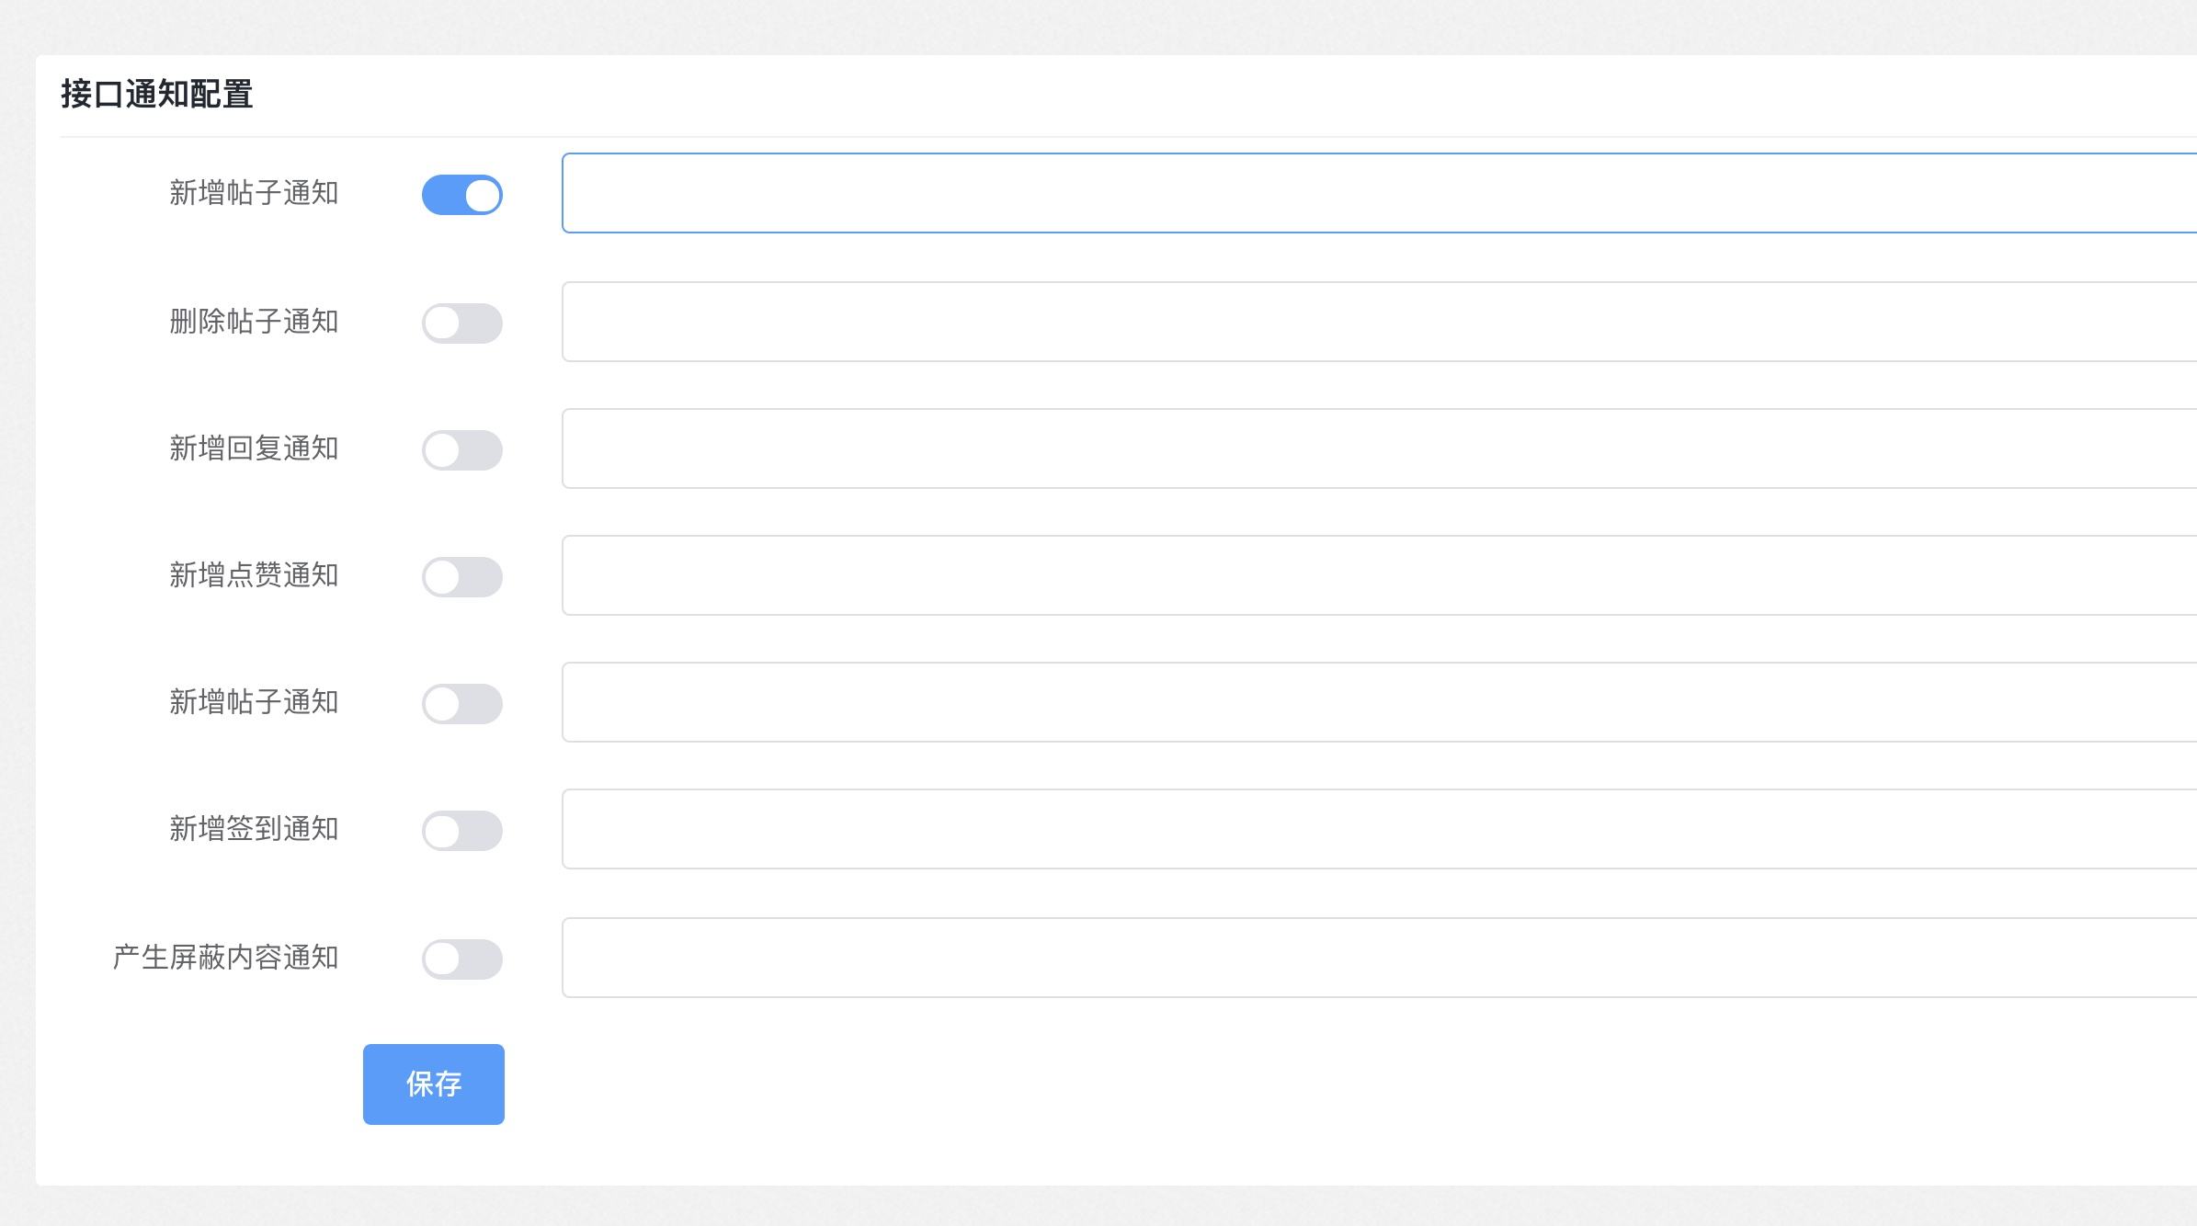Click the 新增点赞通知 text label

pos(254,575)
